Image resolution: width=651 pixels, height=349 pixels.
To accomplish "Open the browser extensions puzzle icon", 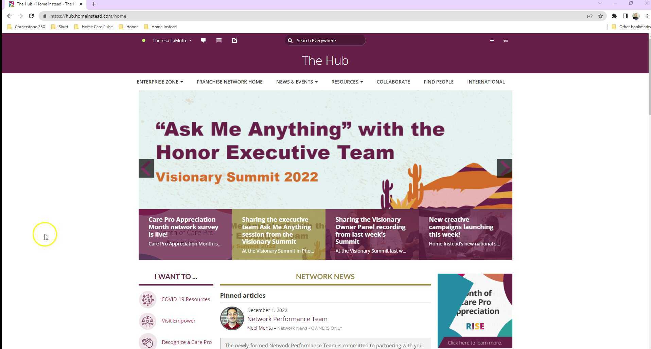I will [614, 16].
